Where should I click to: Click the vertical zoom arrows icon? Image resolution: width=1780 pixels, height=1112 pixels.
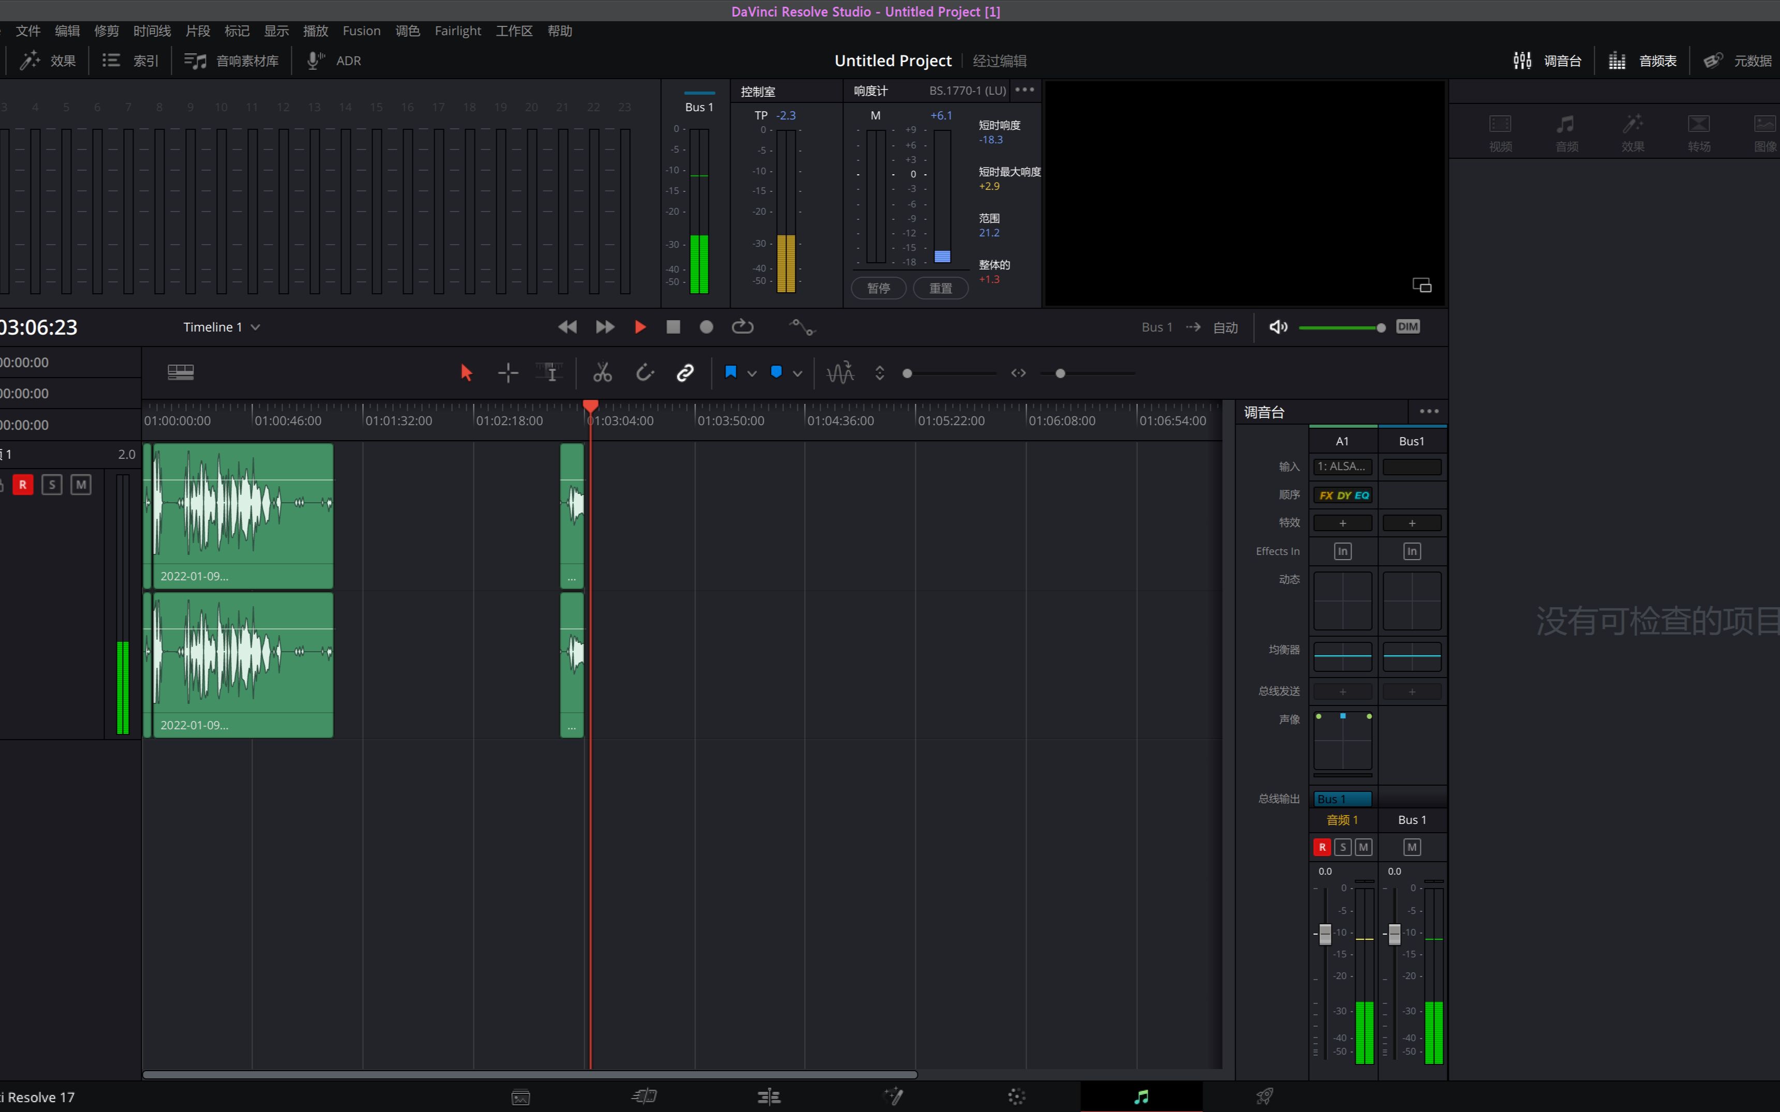pyautogui.click(x=880, y=373)
